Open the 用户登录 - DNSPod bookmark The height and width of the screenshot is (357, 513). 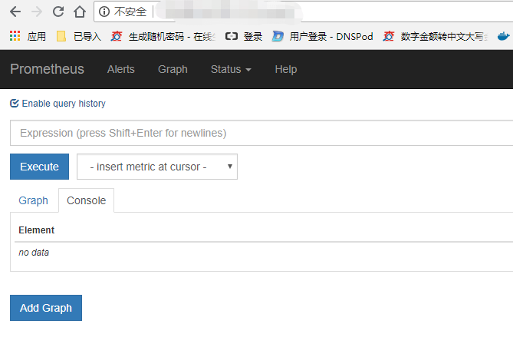(323, 36)
